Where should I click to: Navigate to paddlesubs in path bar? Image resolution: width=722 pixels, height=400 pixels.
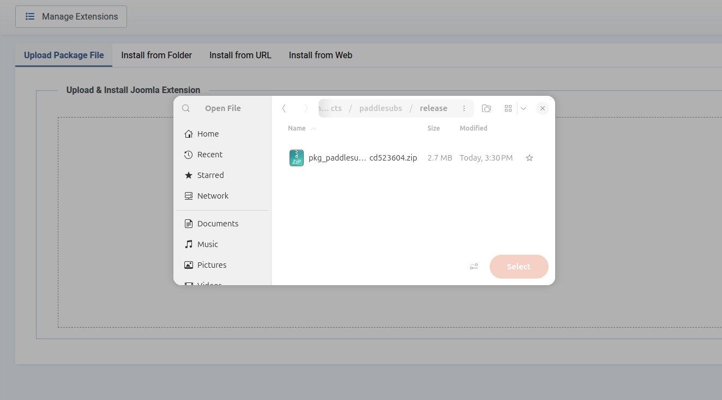pos(381,108)
